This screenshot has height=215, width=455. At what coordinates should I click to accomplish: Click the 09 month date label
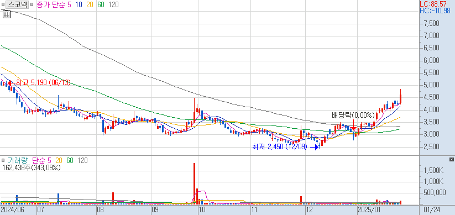[155, 210]
